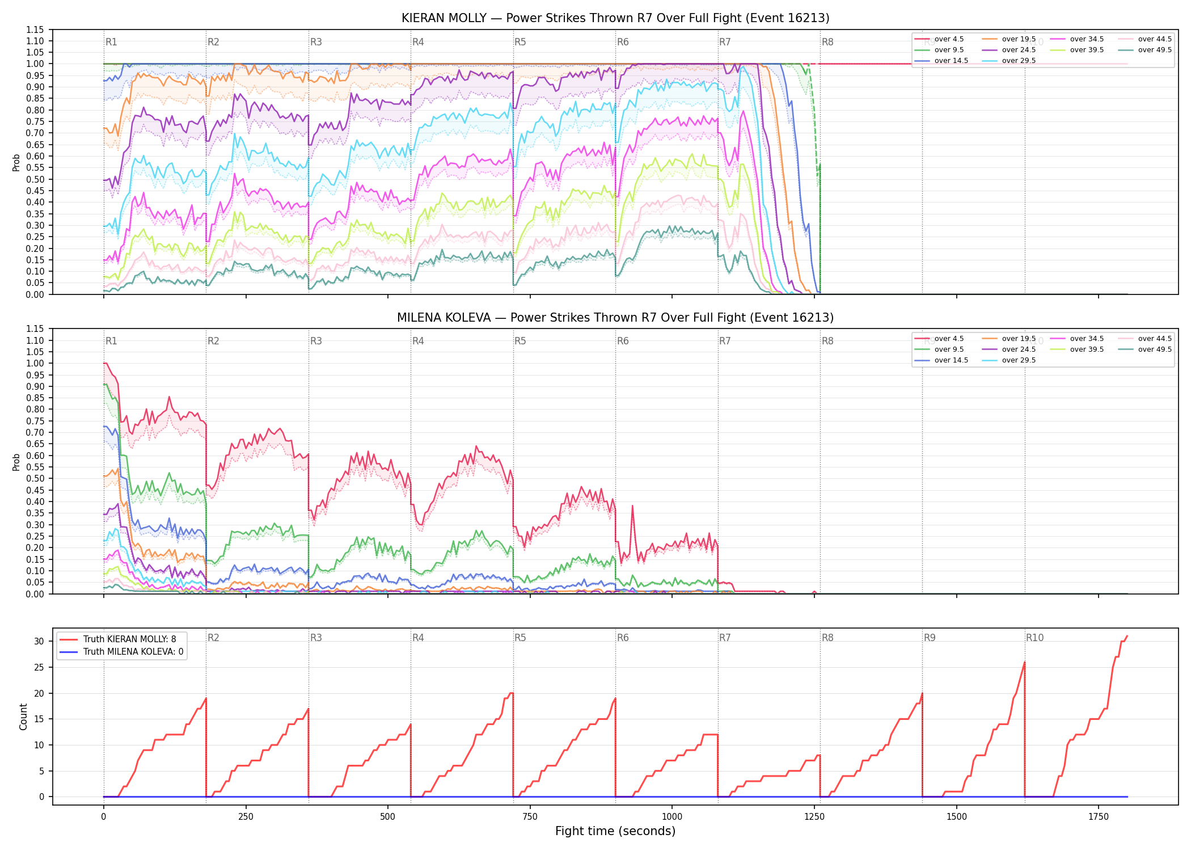The height and width of the screenshot is (851, 1191).
Task: Click the R2 marker in the count chart
Action: (213, 638)
